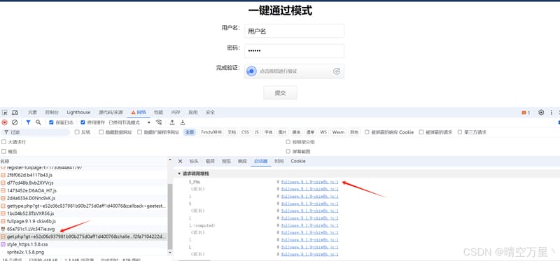Click the captcha verification circle button
This screenshot has height=261, width=560.
pyautogui.click(x=251, y=71)
